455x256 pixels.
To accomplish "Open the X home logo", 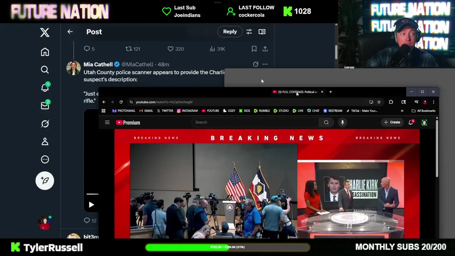I will tap(45, 32).
